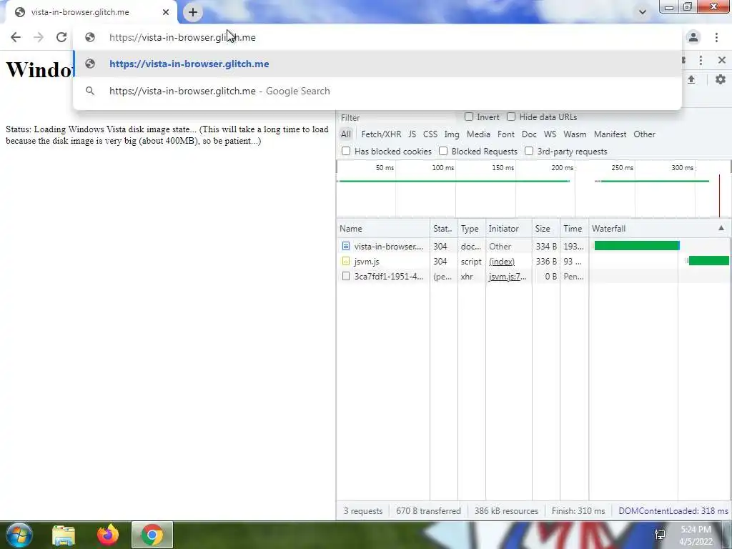Filter by Manifest requests
This screenshot has height=549, width=732.
pyautogui.click(x=610, y=134)
